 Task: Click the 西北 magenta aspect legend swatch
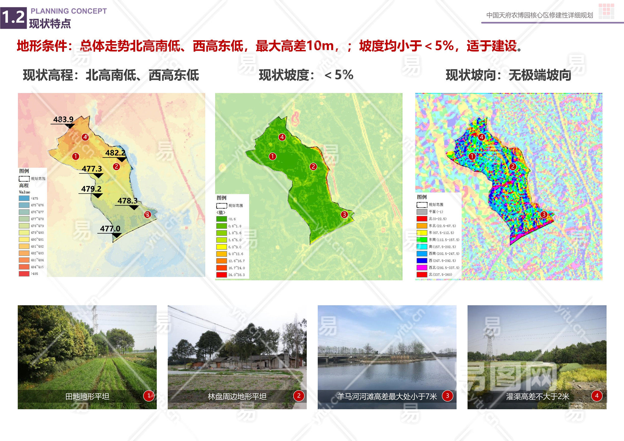pyautogui.click(x=422, y=267)
